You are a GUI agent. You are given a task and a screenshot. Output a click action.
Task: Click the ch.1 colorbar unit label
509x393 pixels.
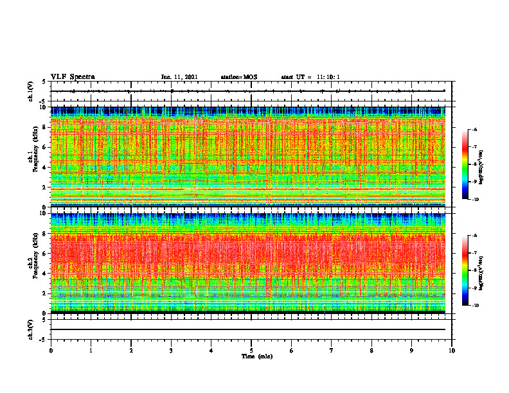(482, 168)
